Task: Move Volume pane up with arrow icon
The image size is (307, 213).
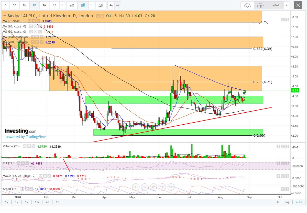Action: (x=279, y=147)
